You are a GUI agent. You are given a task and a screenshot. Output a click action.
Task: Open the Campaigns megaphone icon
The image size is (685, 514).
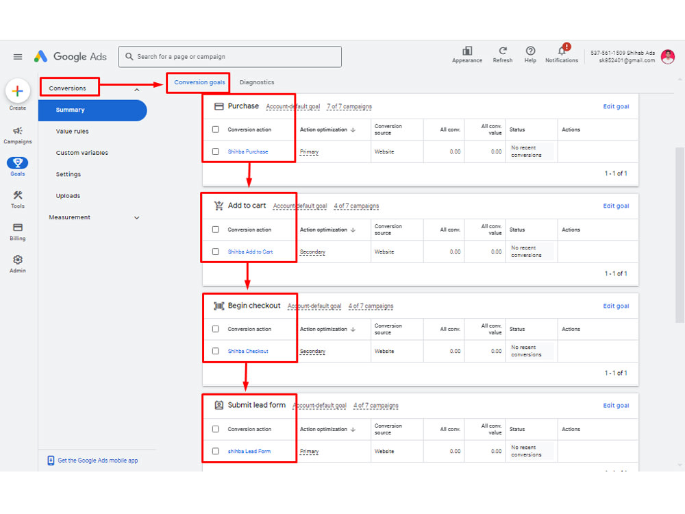(x=18, y=131)
